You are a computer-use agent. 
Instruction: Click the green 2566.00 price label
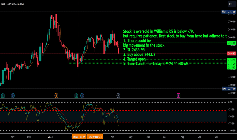coord(232,43)
